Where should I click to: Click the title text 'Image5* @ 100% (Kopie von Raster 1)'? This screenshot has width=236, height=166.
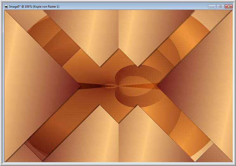click(34, 7)
